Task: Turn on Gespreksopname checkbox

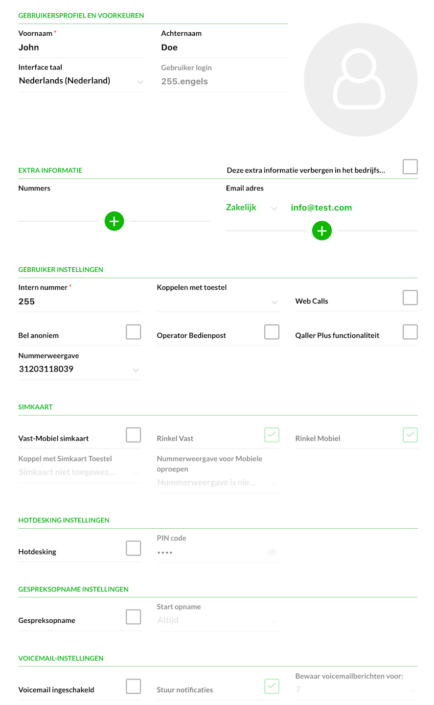Action: (133, 617)
